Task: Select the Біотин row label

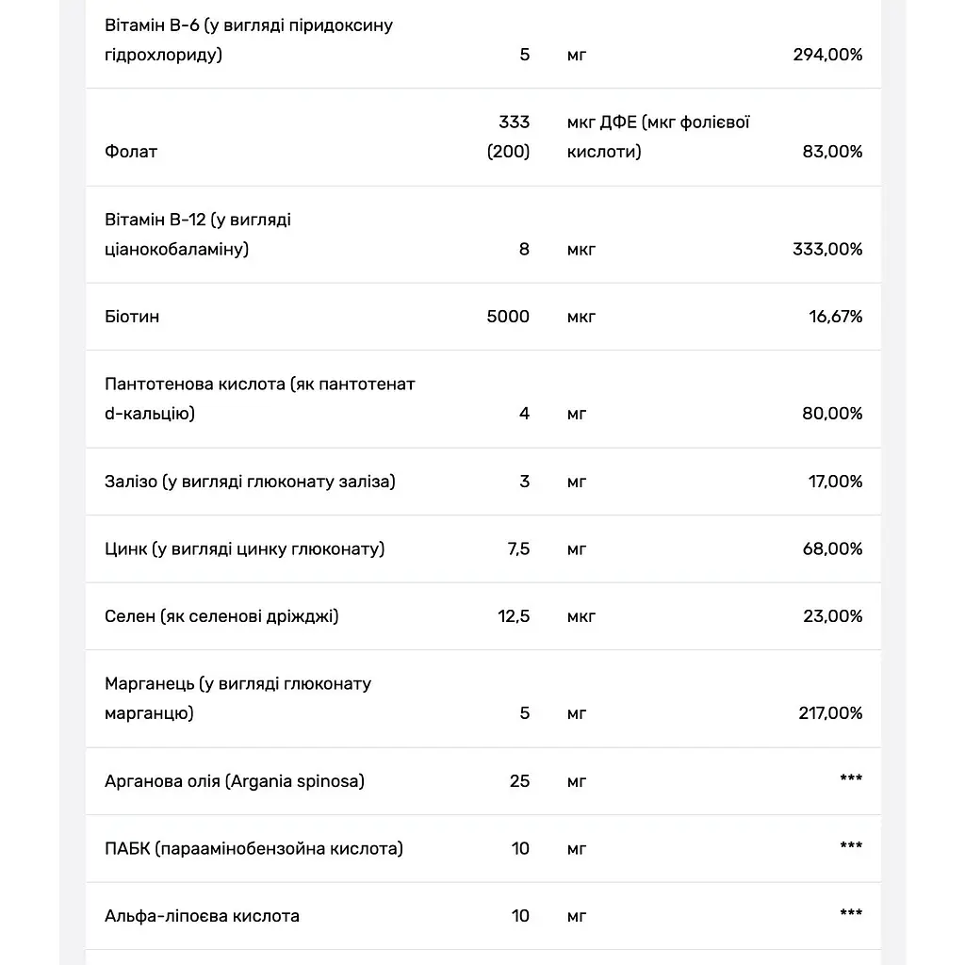Action: coord(132,317)
